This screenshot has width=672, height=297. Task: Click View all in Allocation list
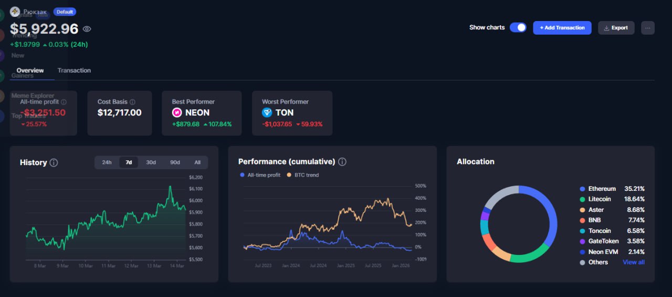point(633,262)
